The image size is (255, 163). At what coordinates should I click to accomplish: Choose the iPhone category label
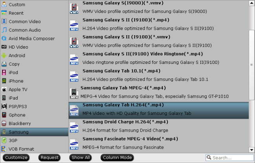coord(16,81)
